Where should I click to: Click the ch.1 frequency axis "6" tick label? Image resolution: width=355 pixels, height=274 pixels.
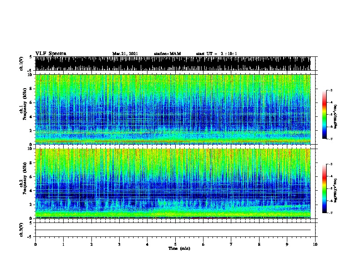coord(31,103)
